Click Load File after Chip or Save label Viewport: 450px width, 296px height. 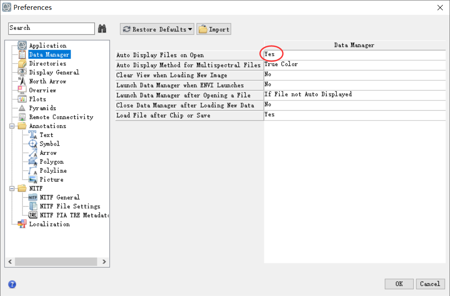click(163, 115)
